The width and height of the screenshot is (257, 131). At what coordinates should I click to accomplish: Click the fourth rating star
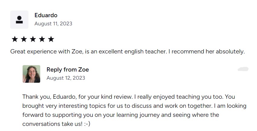[42, 39]
